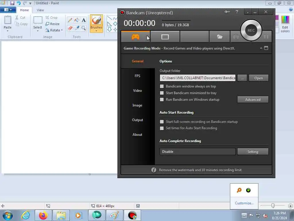Open Internet Explorer from the taskbar

click(x=26, y=215)
